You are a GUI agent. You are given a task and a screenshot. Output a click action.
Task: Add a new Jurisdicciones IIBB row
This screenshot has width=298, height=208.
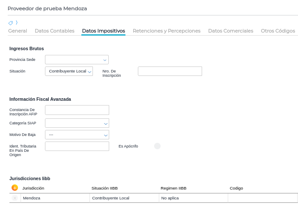point(15,188)
